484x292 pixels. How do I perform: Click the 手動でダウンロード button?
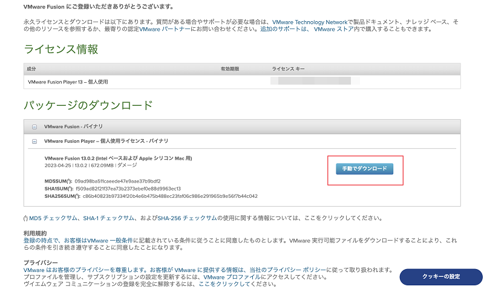[x=365, y=169]
